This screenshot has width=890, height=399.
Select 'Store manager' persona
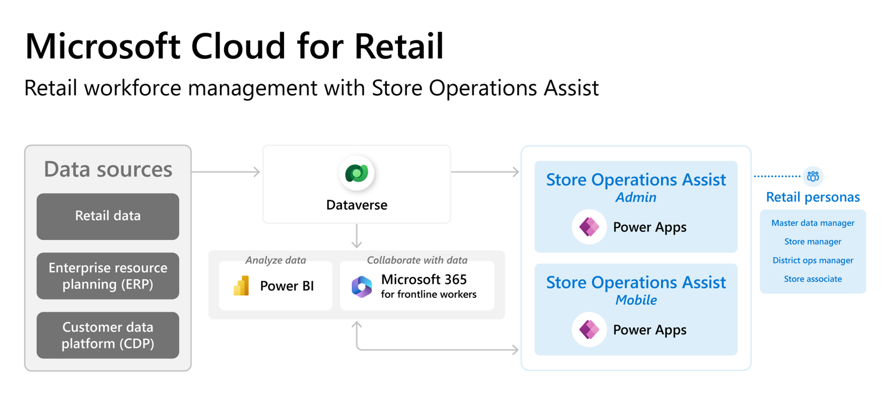point(813,242)
